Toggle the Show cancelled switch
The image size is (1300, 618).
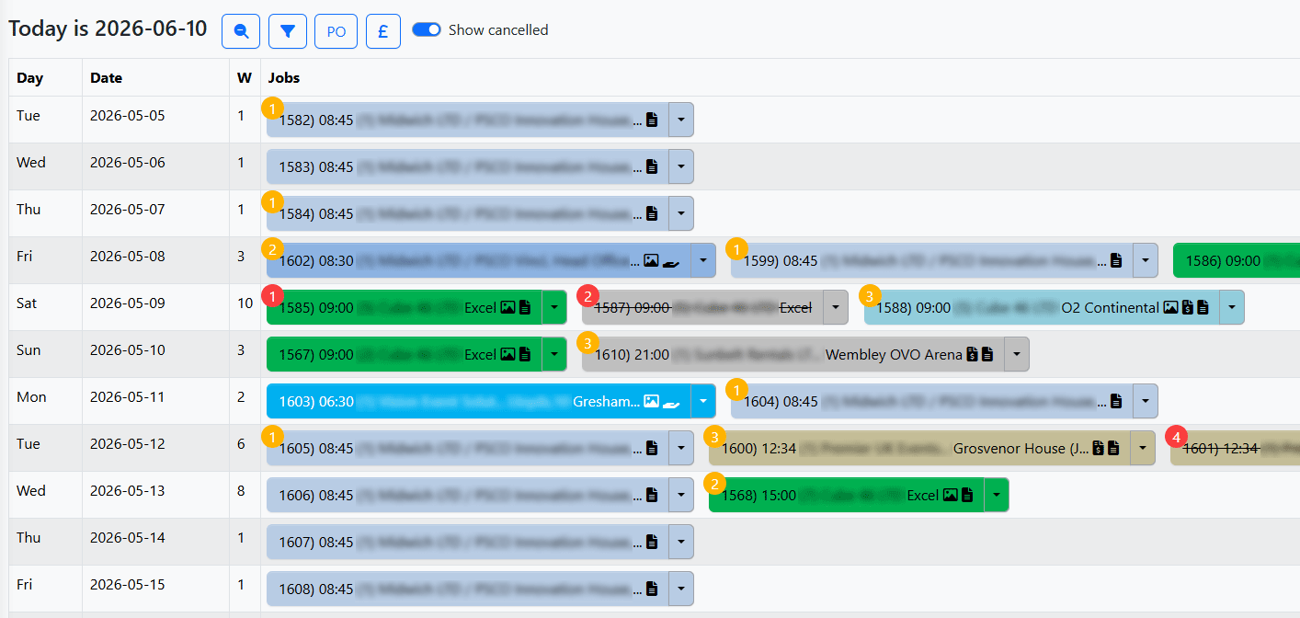coord(427,29)
